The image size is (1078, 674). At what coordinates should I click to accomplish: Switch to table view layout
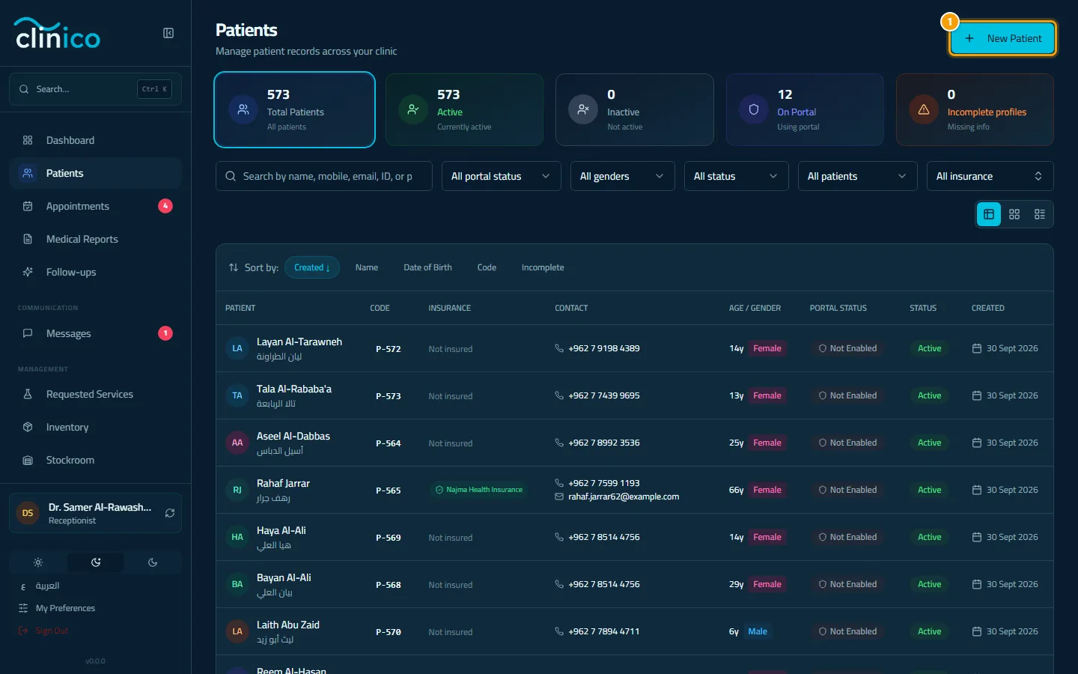[x=989, y=214]
